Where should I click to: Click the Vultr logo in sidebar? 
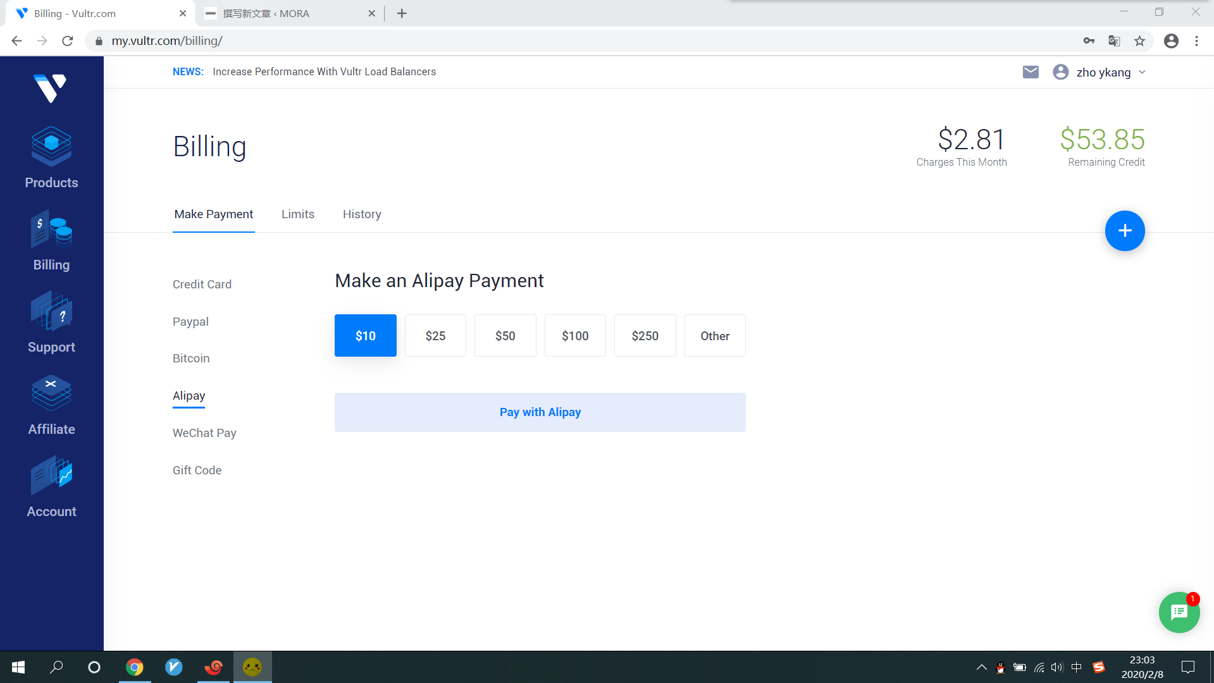tap(51, 88)
